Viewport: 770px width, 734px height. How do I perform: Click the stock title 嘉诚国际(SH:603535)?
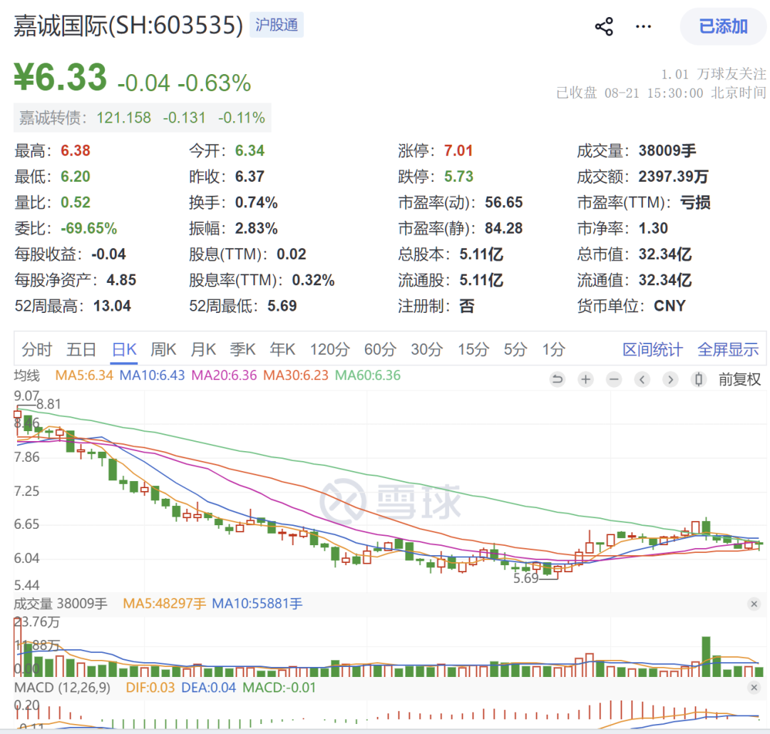tap(128, 25)
